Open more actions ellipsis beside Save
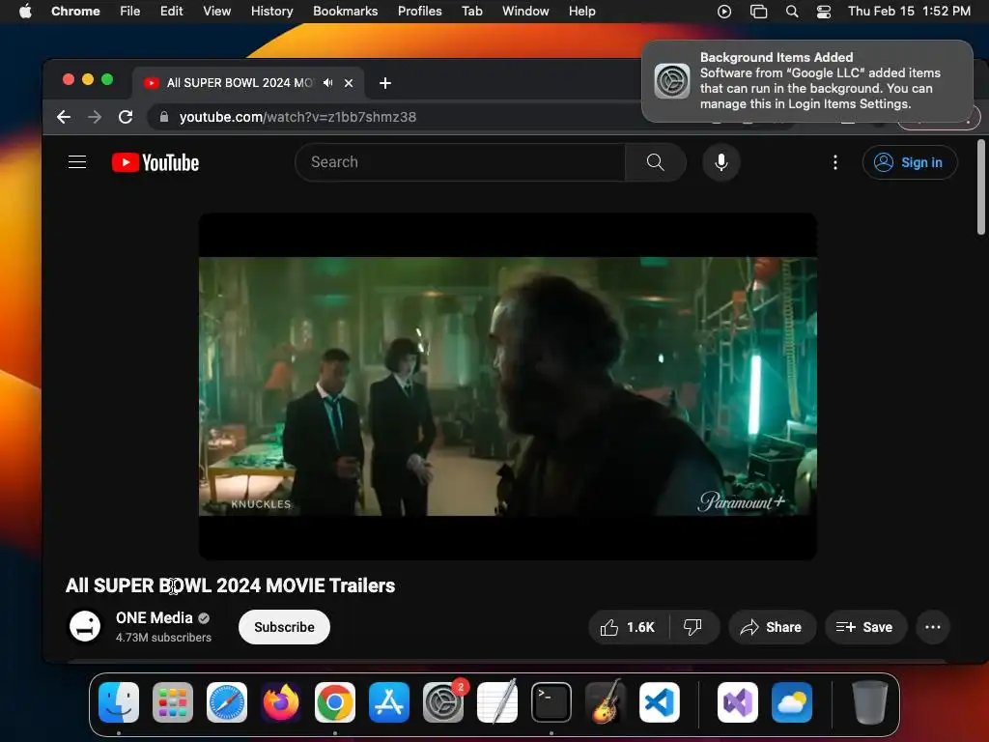The height and width of the screenshot is (742, 989). 932,627
